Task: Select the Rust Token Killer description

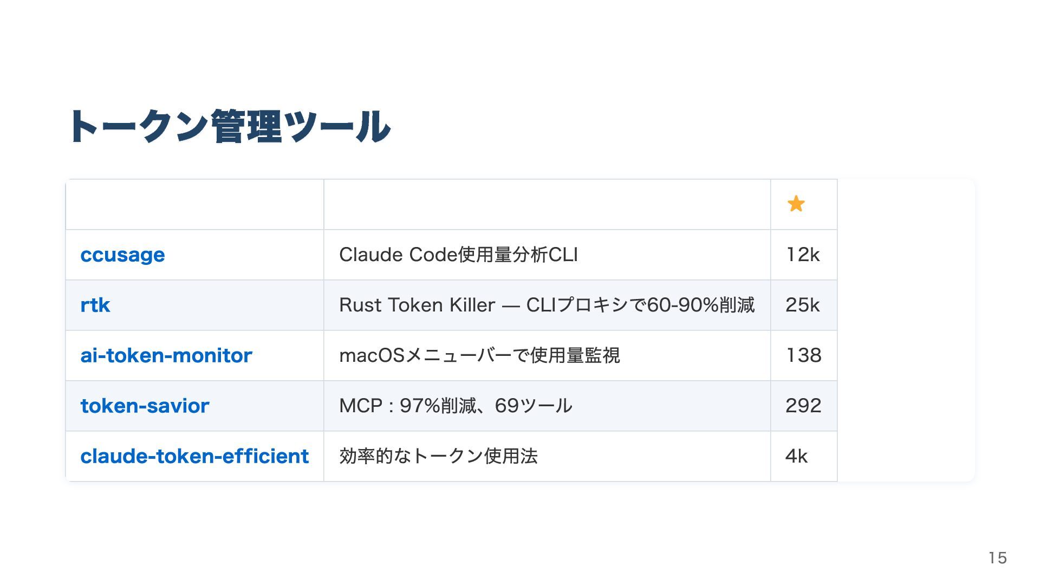Action: click(x=547, y=305)
